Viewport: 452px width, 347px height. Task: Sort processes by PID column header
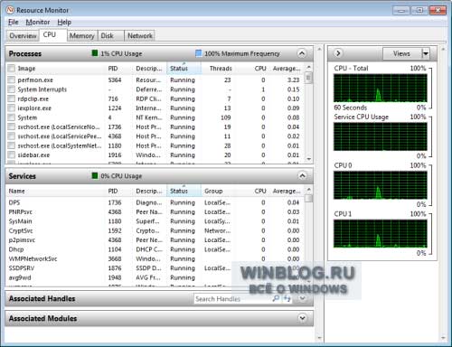pos(113,69)
